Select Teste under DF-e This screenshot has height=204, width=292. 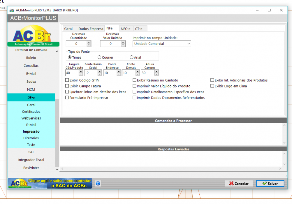click(x=31, y=145)
